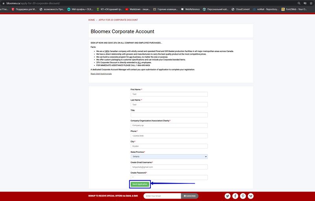
Task: Open the Горячие клавиши bookmark
Action: click(165, 9)
